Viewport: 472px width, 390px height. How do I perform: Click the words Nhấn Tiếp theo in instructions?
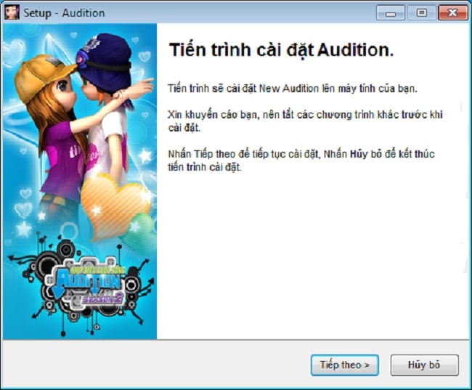pos(201,154)
